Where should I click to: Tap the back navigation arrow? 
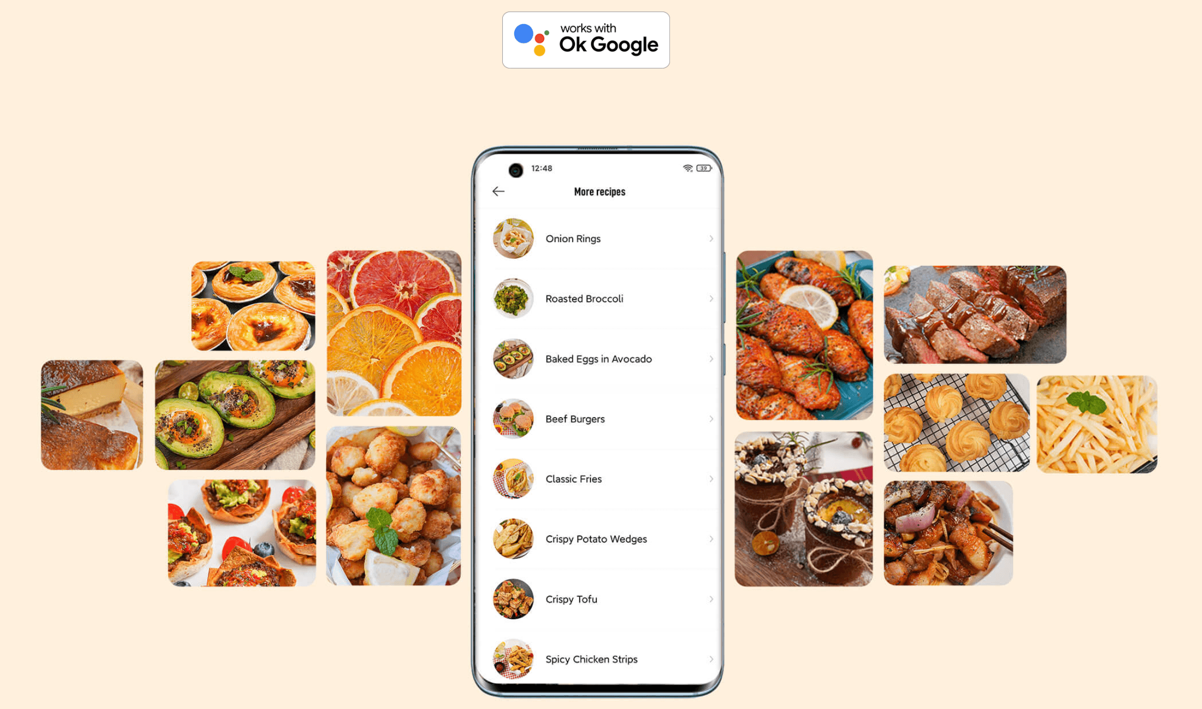pyautogui.click(x=498, y=191)
